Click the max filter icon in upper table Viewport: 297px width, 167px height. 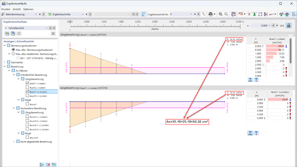coord(250,80)
